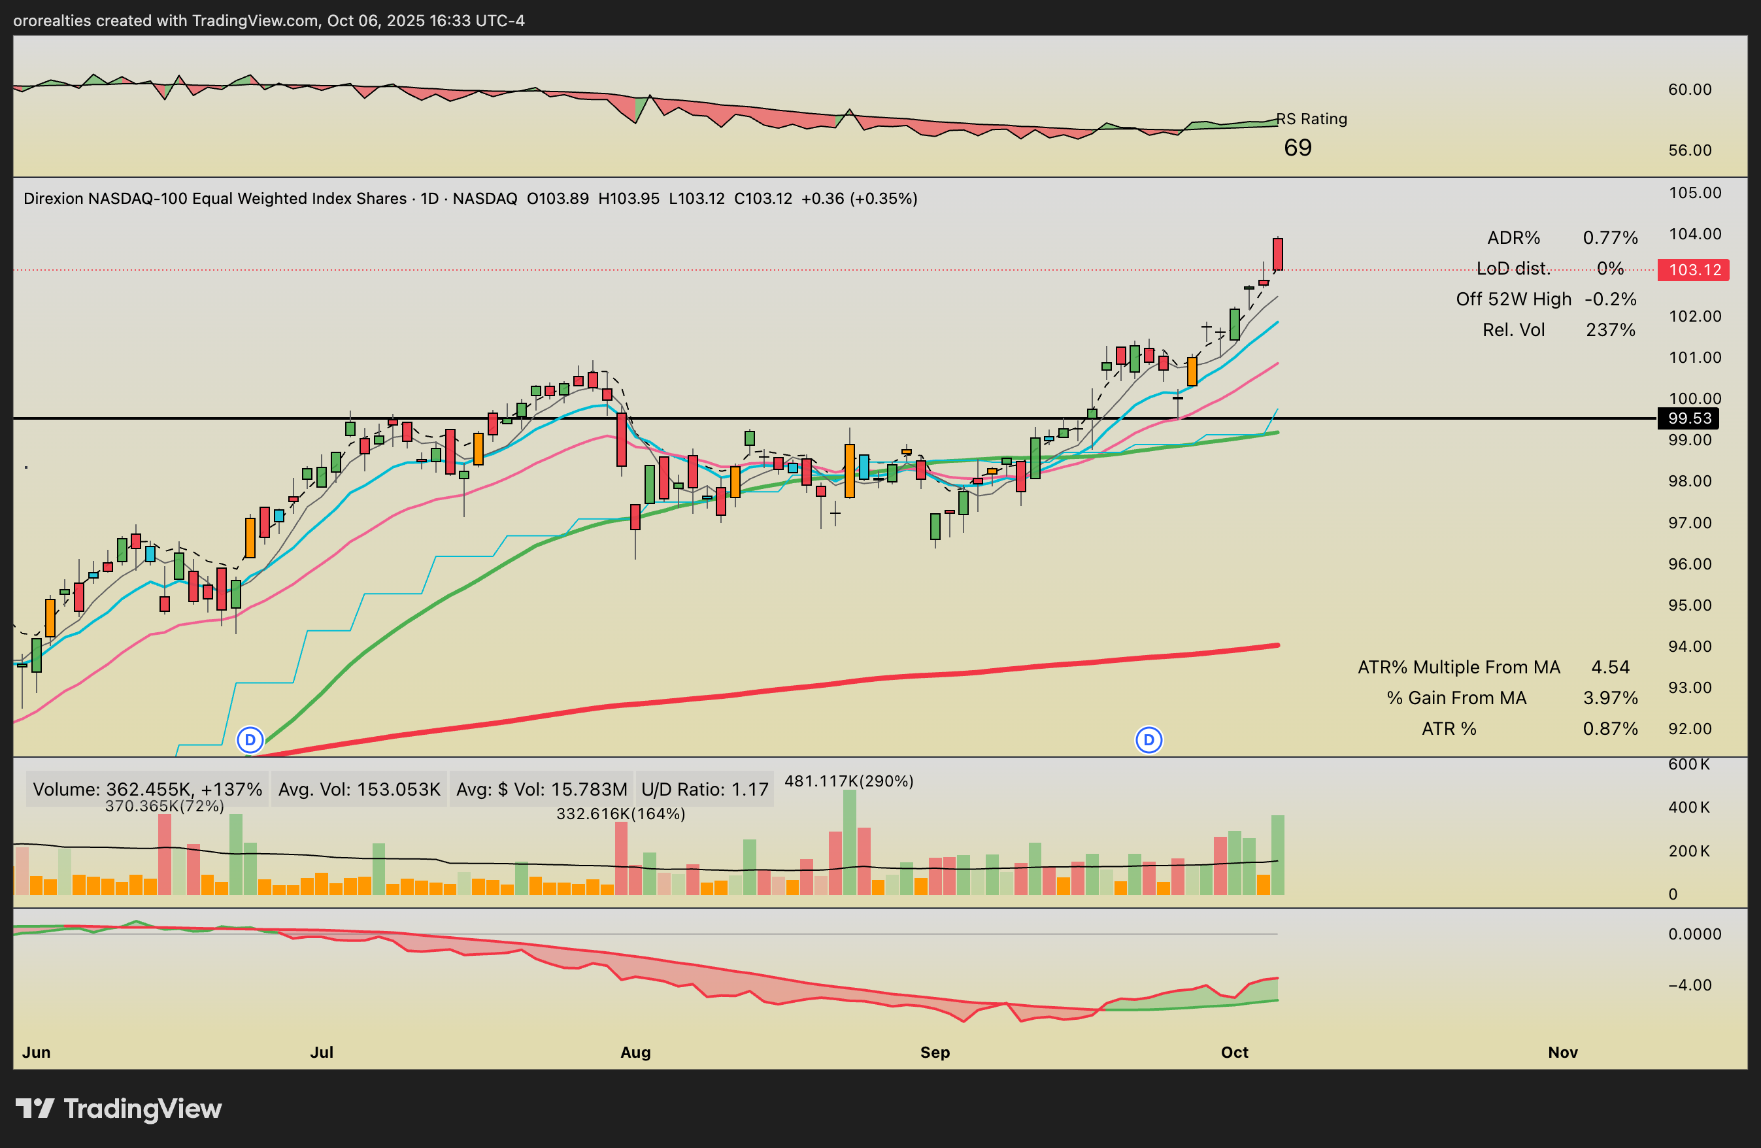Image resolution: width=1761 pixels, height=1148 pixels.
Task: Click the left dividend D marker near July
Action: 250,739
